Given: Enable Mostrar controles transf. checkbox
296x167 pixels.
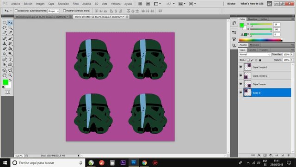Looking at the screenshot, I should pos(64,11).
